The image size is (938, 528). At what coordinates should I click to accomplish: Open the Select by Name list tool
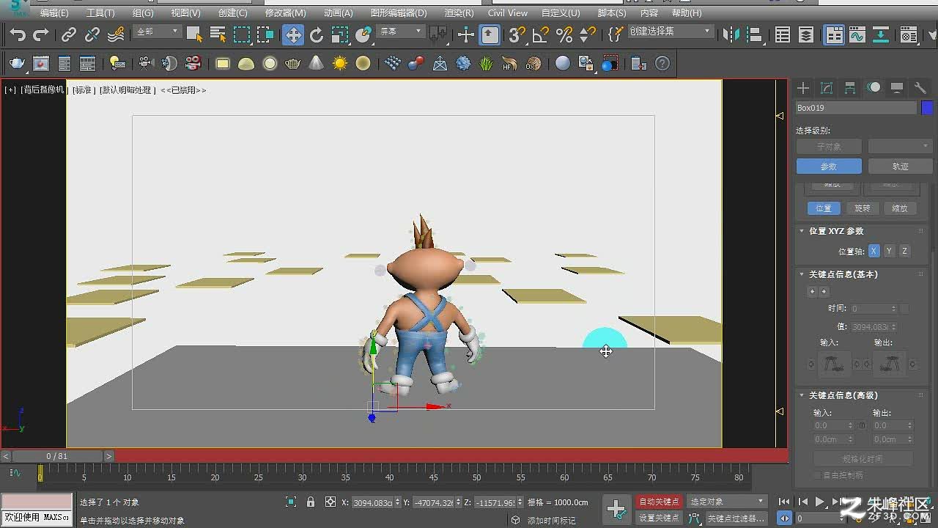(218, 34)
